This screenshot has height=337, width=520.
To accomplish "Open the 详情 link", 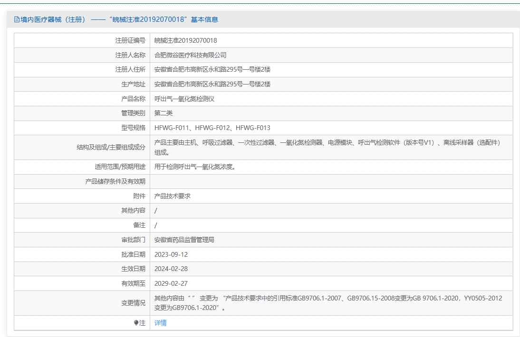I will (161, 323).
